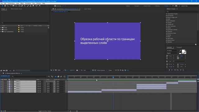
Task: Click the frame blending icon in timeline
Action: [58, 77]
